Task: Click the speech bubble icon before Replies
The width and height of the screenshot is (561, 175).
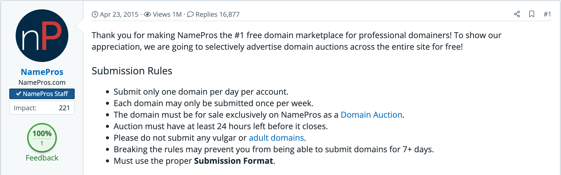Action: (190, 14)
